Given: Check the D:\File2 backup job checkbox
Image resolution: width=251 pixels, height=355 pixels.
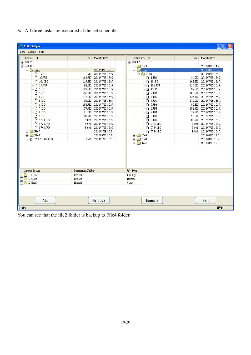Looking at the screenshot, I should pyautogui.click(x=22, y=175).
